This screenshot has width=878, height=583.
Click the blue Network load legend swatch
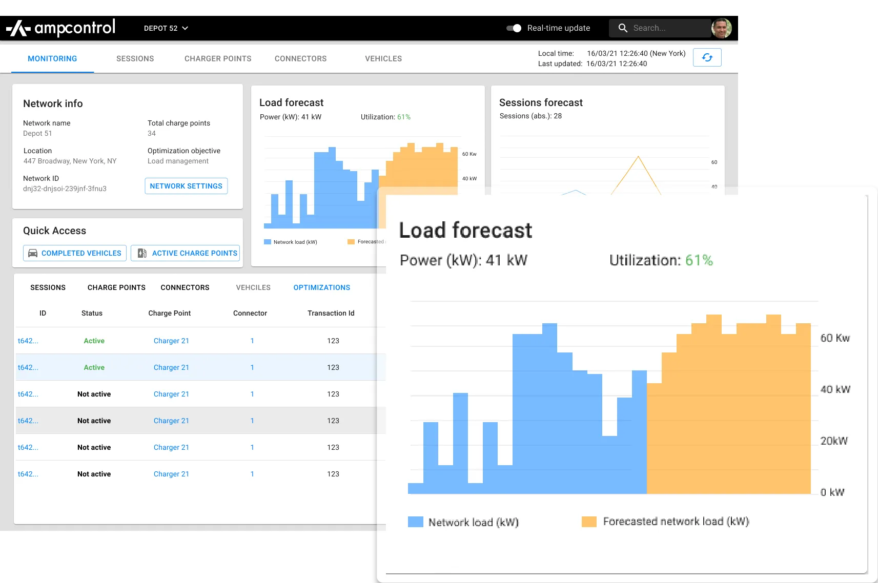(415, 522)
